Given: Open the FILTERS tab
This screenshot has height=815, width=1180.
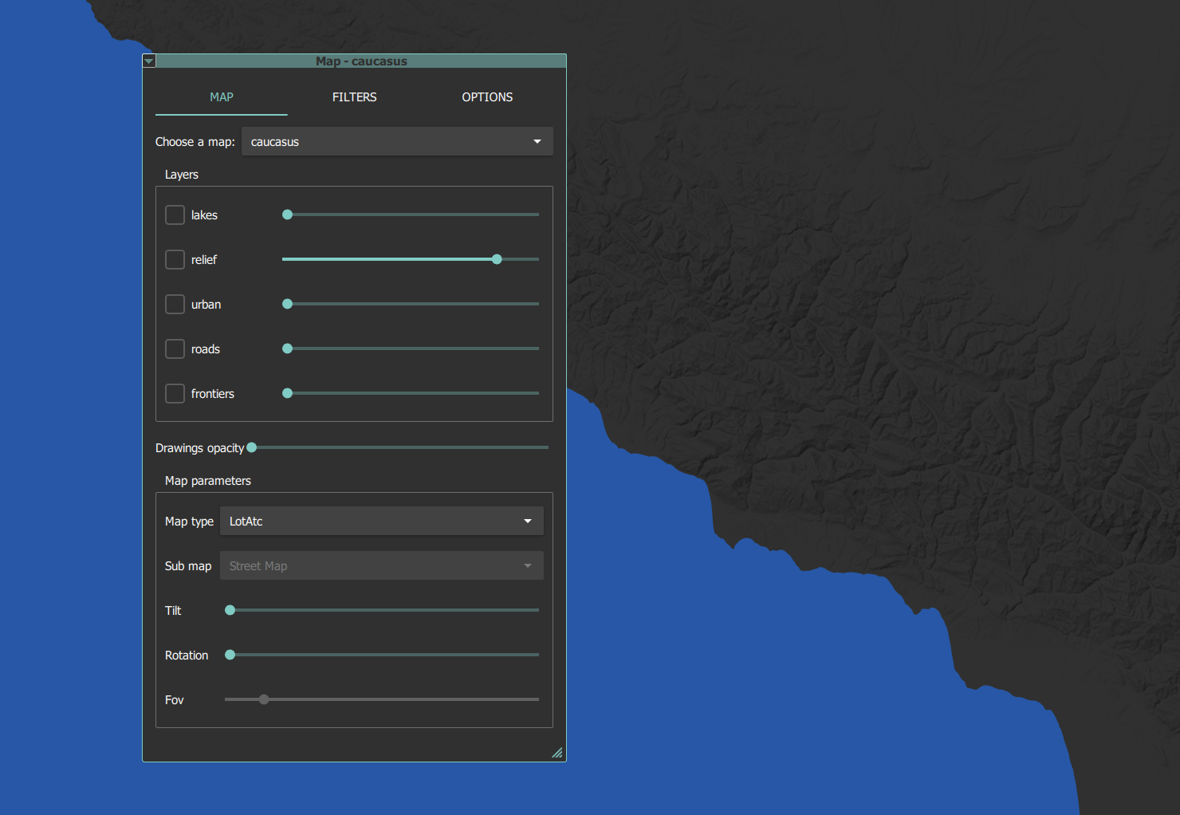Looking at the screenshot, I should point(355,97).
